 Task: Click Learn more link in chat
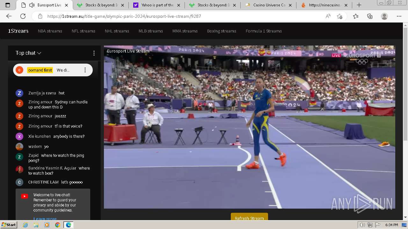45,219
